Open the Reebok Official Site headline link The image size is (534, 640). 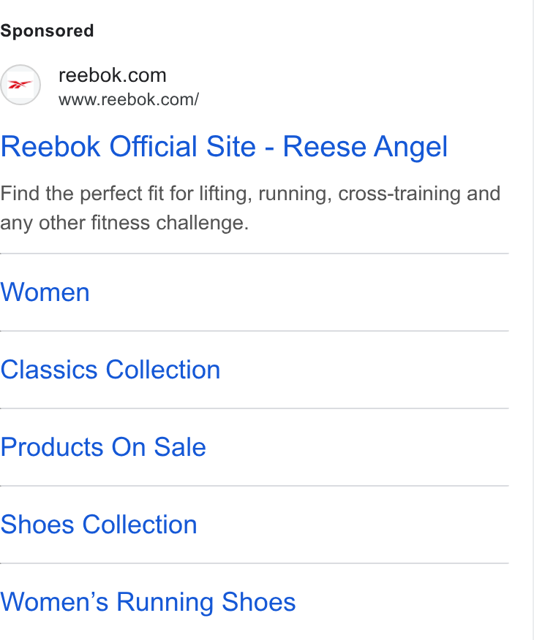pos(224,147)
